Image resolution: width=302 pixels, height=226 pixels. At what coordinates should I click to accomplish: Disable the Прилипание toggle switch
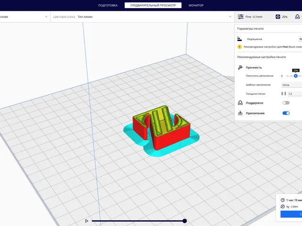(286, 113)
